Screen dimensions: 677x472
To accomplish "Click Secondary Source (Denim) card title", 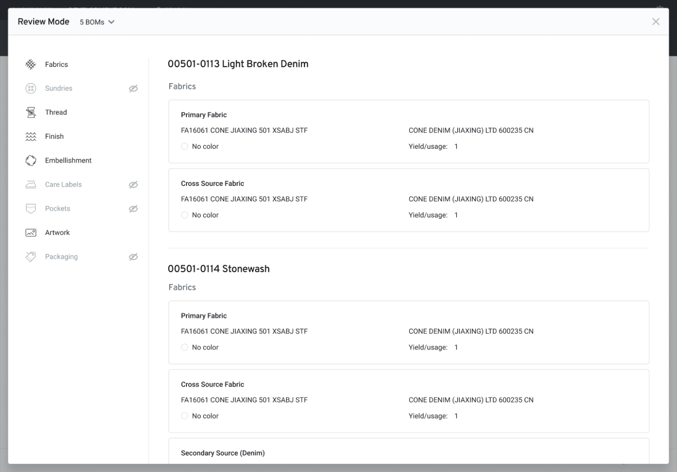I will [223, 453].
